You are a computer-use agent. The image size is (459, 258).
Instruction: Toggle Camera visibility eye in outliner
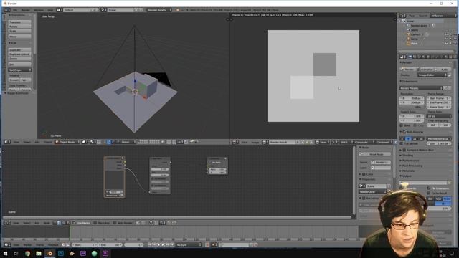(x=446, y=34)
